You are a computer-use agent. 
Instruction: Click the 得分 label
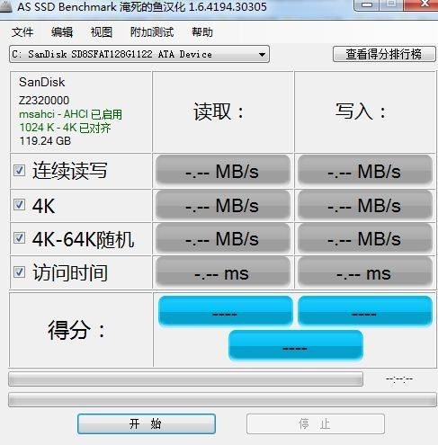click(x=76, y=330)
